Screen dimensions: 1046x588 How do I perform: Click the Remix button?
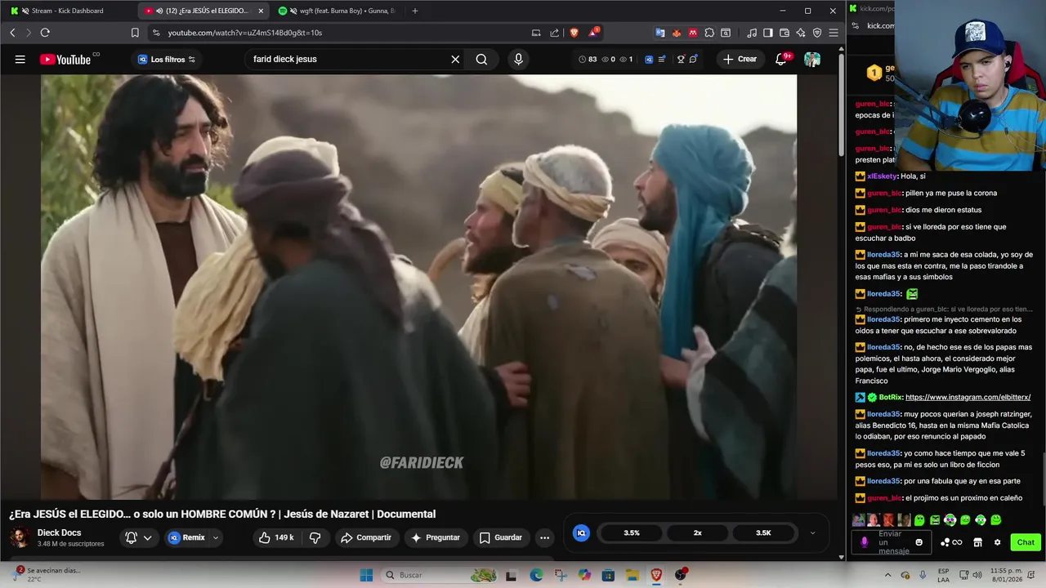[187, 537]
